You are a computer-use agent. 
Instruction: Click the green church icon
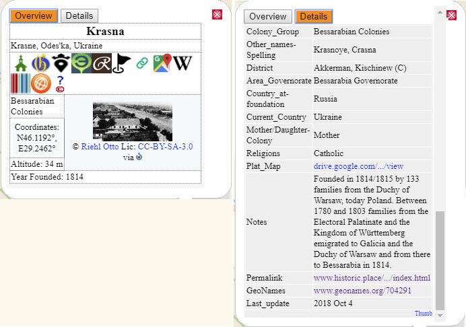tap(20, 63)
